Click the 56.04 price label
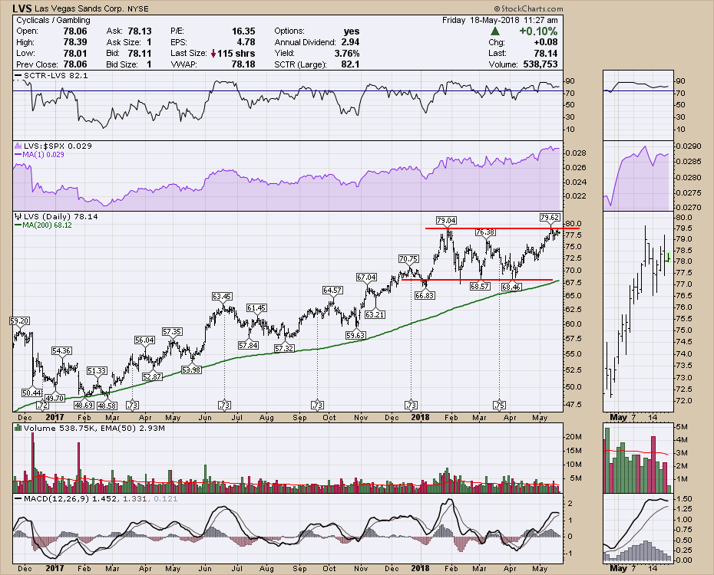The image size is (714, 575). point(144,340)
